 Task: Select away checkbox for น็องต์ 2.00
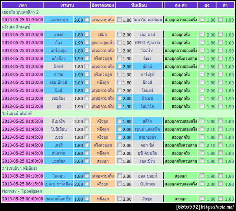pyautogui.click(x=120, y=66)
